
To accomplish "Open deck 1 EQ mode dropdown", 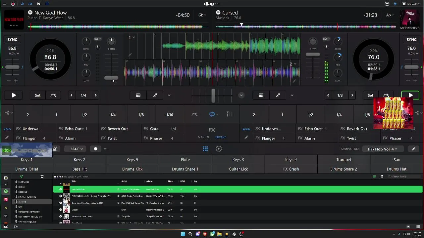I will click(97, 39).
